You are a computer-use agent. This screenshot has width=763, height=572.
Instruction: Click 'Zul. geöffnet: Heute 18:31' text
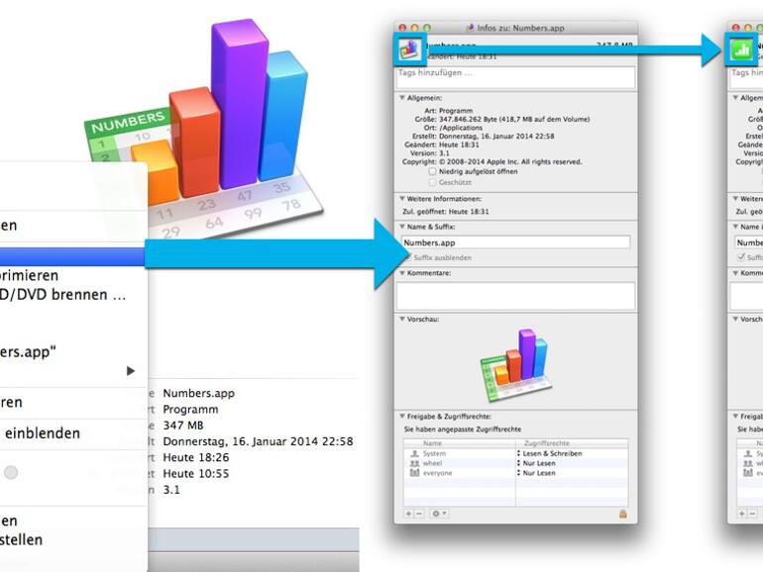click(x=446, y=212)
